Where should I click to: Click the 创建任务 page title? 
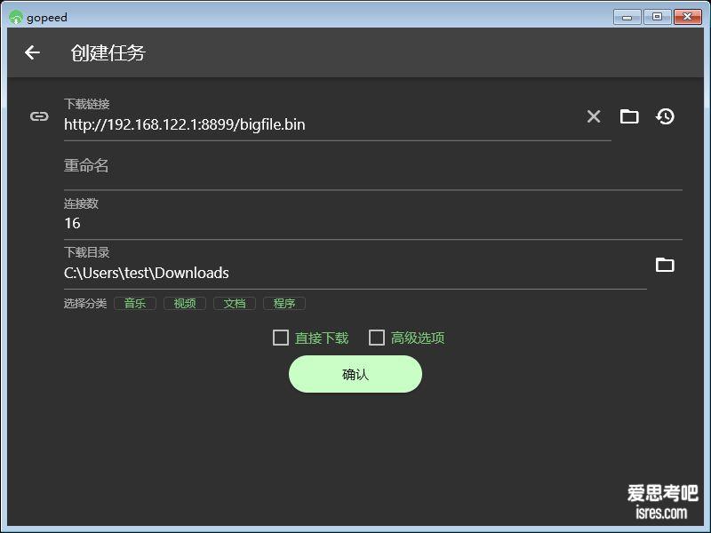[x=108, y=53]
